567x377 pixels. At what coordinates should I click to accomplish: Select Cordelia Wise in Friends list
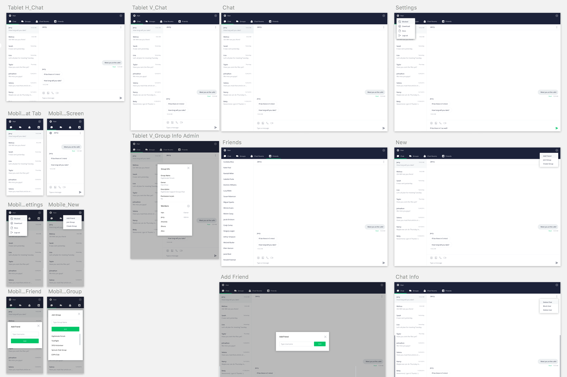pos(229,162)
